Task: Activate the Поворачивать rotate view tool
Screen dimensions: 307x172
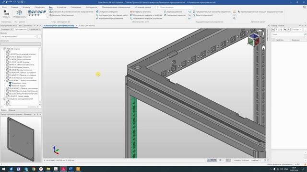Action: [20, 14]
